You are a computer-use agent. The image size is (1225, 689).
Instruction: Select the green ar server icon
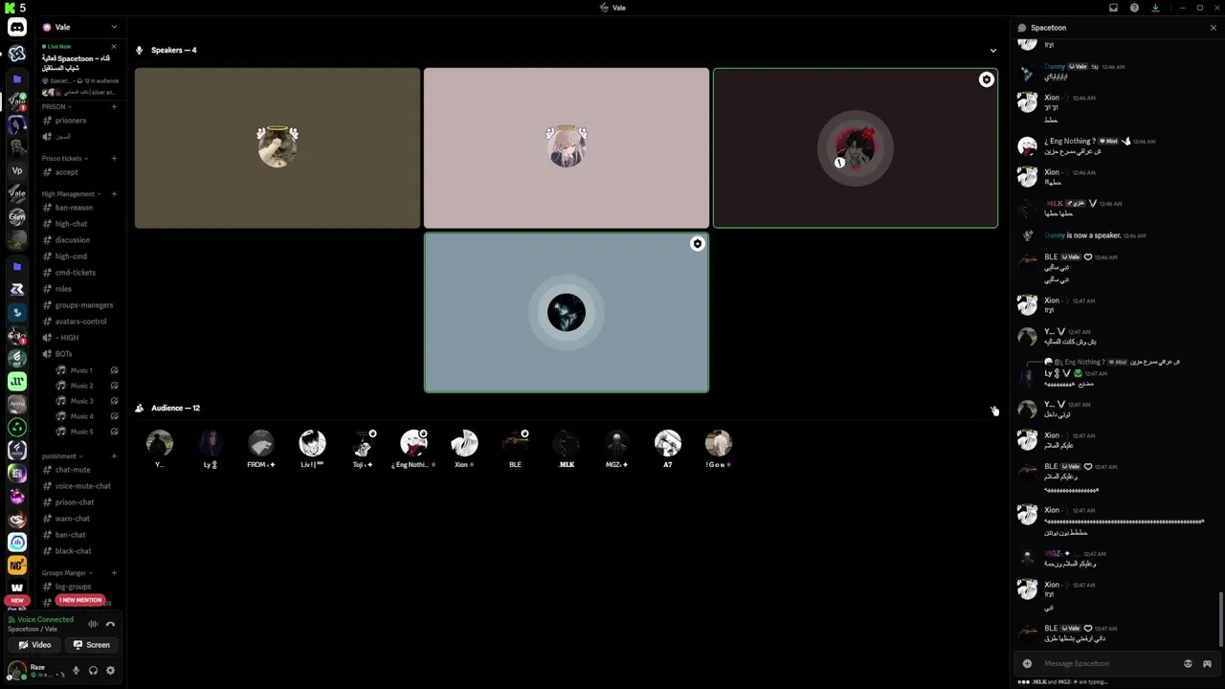pyautogui.click(x=17, y=381)
